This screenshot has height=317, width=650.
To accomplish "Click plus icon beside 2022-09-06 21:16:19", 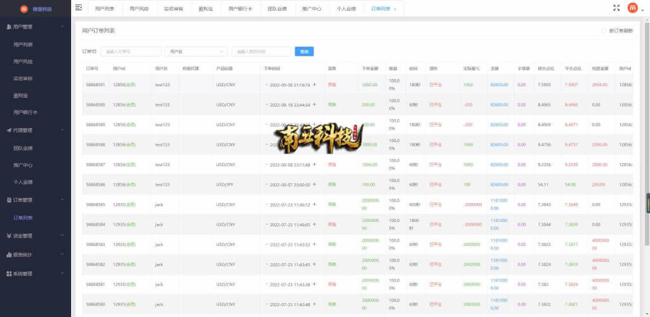I will 314,84.
